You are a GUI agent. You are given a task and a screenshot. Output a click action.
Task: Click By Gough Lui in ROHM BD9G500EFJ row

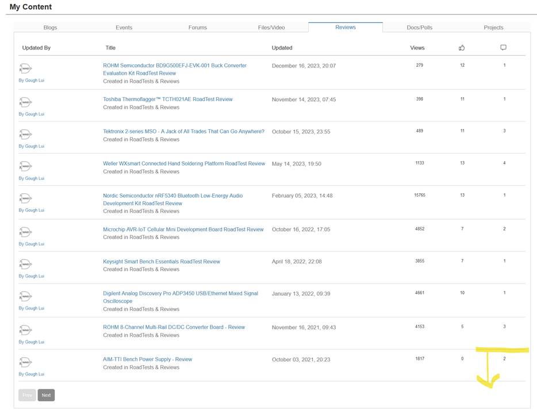tap(32, 80)
